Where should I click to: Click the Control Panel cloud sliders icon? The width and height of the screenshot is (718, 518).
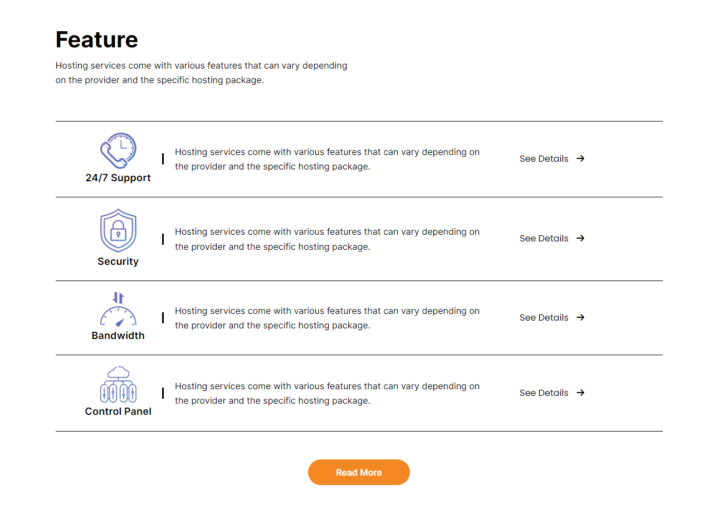[118, 384]
